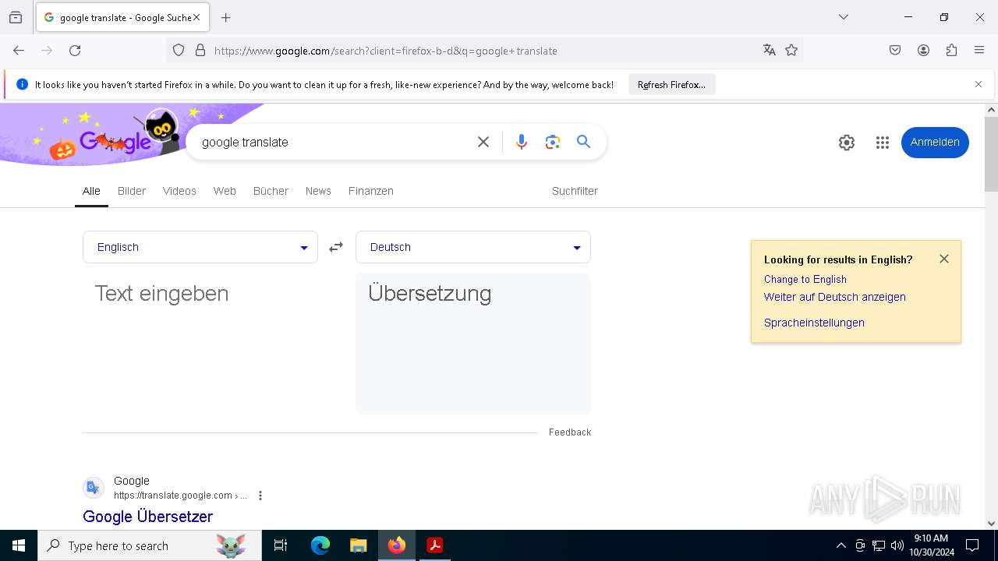Switch to Web tab
The width and height of the screenshot is (998, 561).
225,191
